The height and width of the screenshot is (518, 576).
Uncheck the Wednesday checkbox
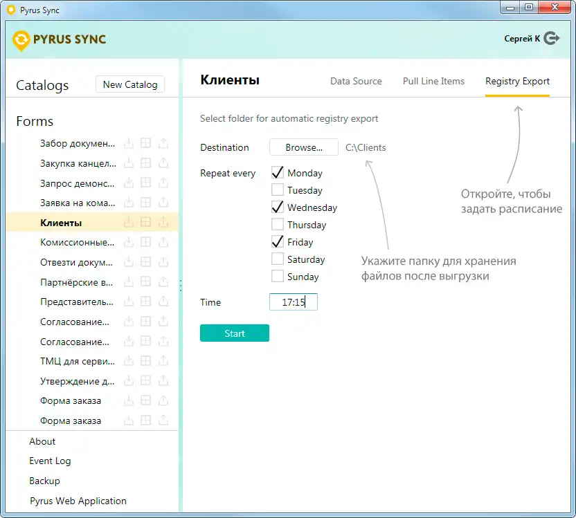pos(278,207)
